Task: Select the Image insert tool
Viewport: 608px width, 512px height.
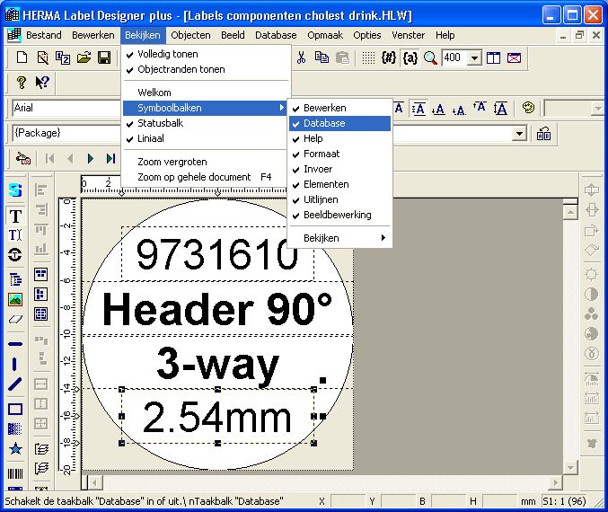Action: [x=15, y=299]
